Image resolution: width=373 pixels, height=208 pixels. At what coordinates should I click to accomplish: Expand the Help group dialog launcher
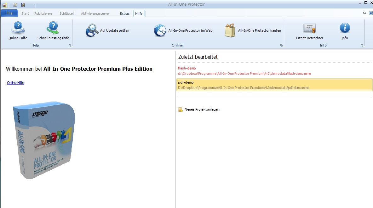(70, 46)
